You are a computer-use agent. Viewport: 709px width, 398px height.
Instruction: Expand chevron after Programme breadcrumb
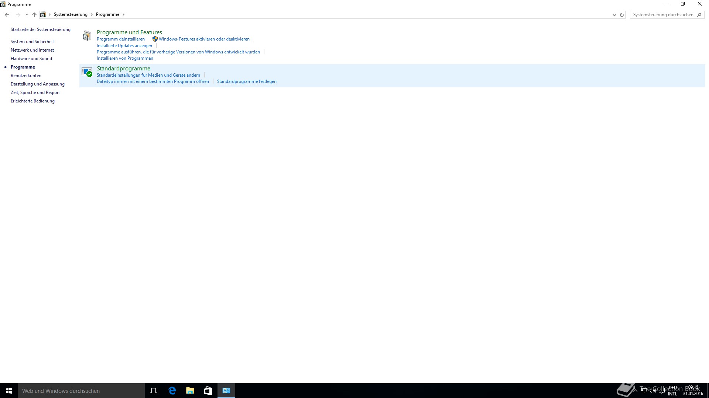pos(123,15)
